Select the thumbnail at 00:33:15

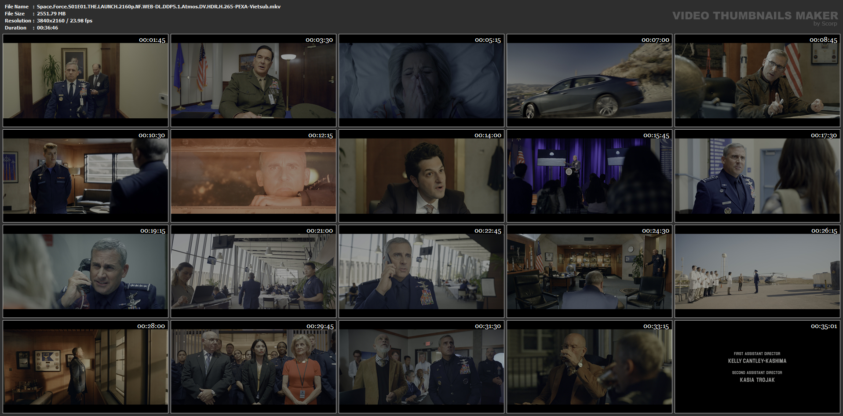(589, 367)
